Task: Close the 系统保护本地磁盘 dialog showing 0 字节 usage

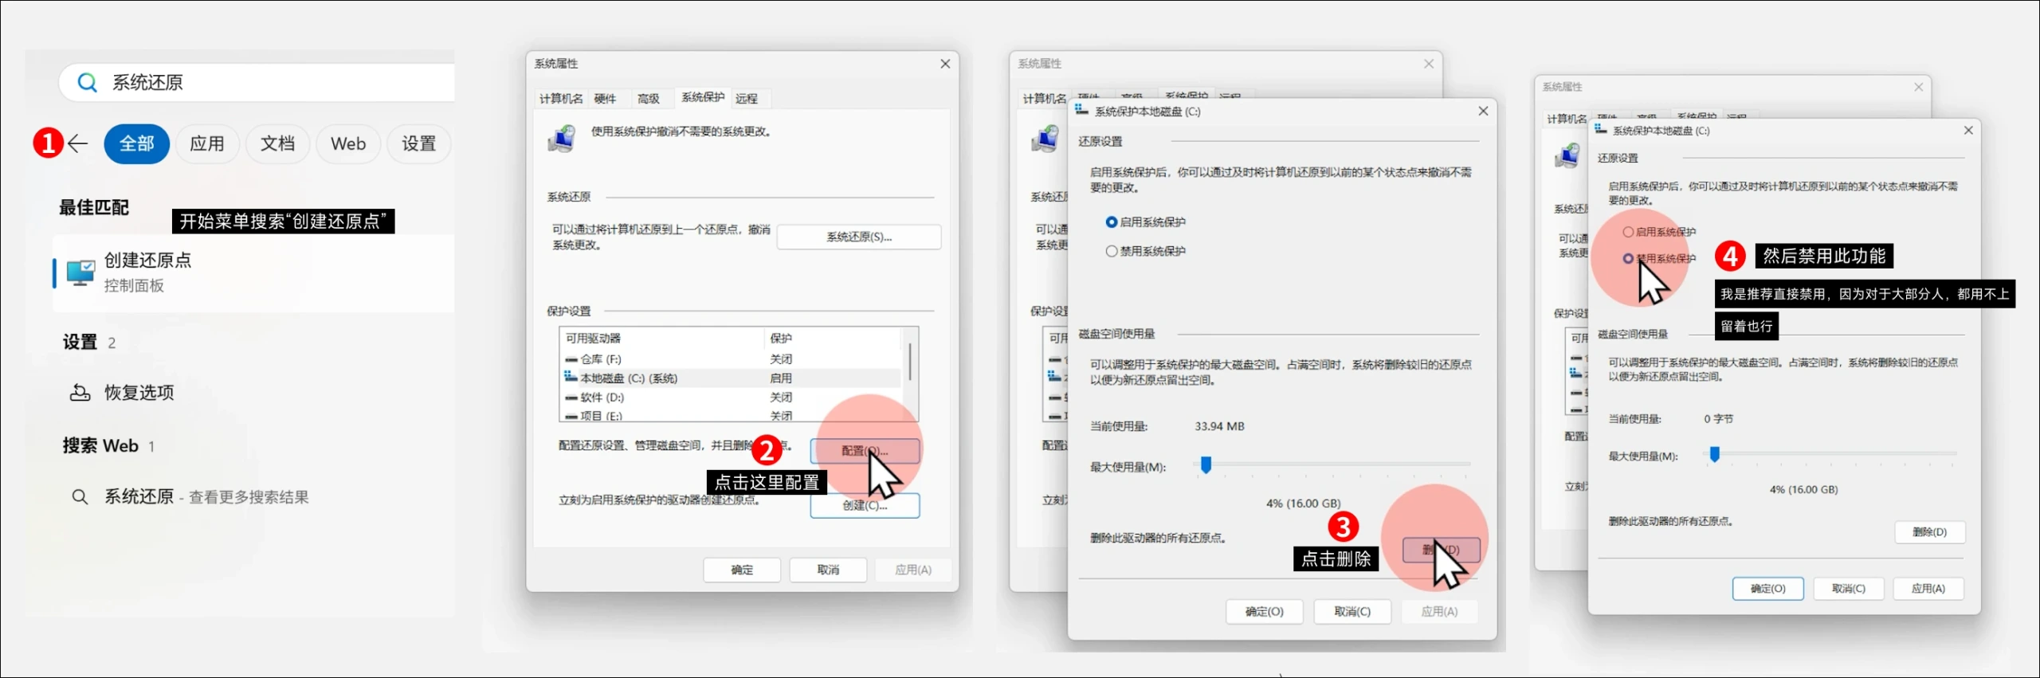Action: 1968,130
